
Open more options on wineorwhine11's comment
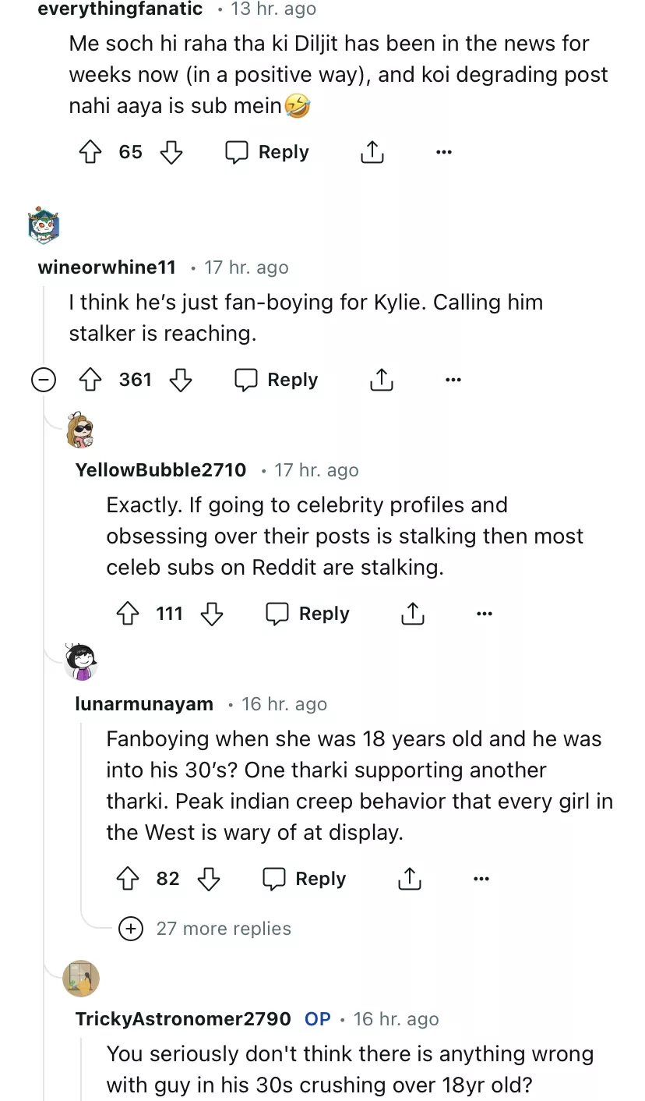pyautogui.click(x=453, y=380)
